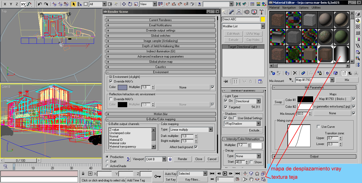This screenshot has height=183, width=362.
Task: Choose the Select and Rotate tool
Action: tap(130, 4)
